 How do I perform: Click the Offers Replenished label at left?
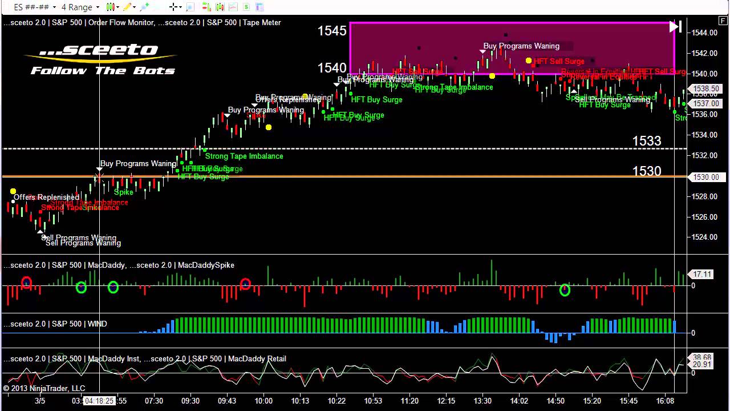46,197
